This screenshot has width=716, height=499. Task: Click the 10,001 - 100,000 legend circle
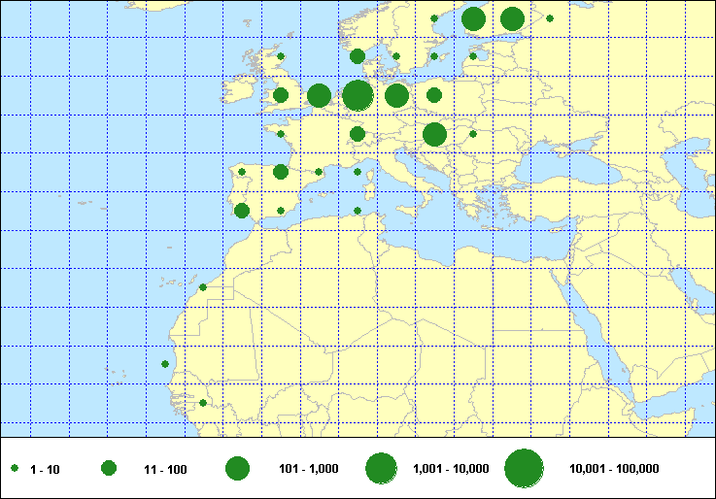point(524,469)
